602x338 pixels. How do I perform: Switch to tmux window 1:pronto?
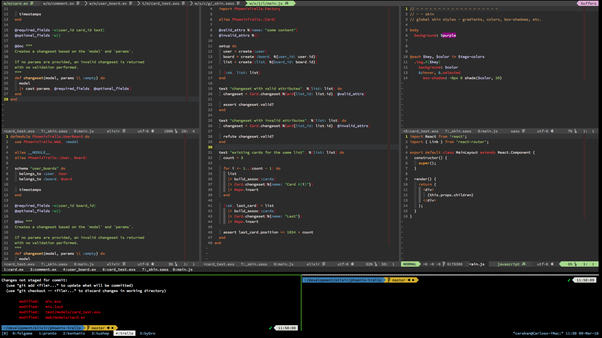[48, 333]
